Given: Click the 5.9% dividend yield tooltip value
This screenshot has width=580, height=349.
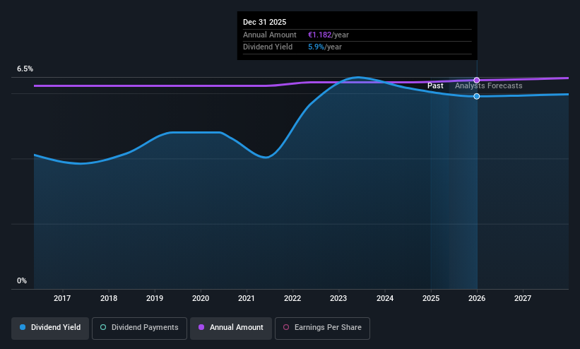Looking at the screenshot, I should [316, 47].
